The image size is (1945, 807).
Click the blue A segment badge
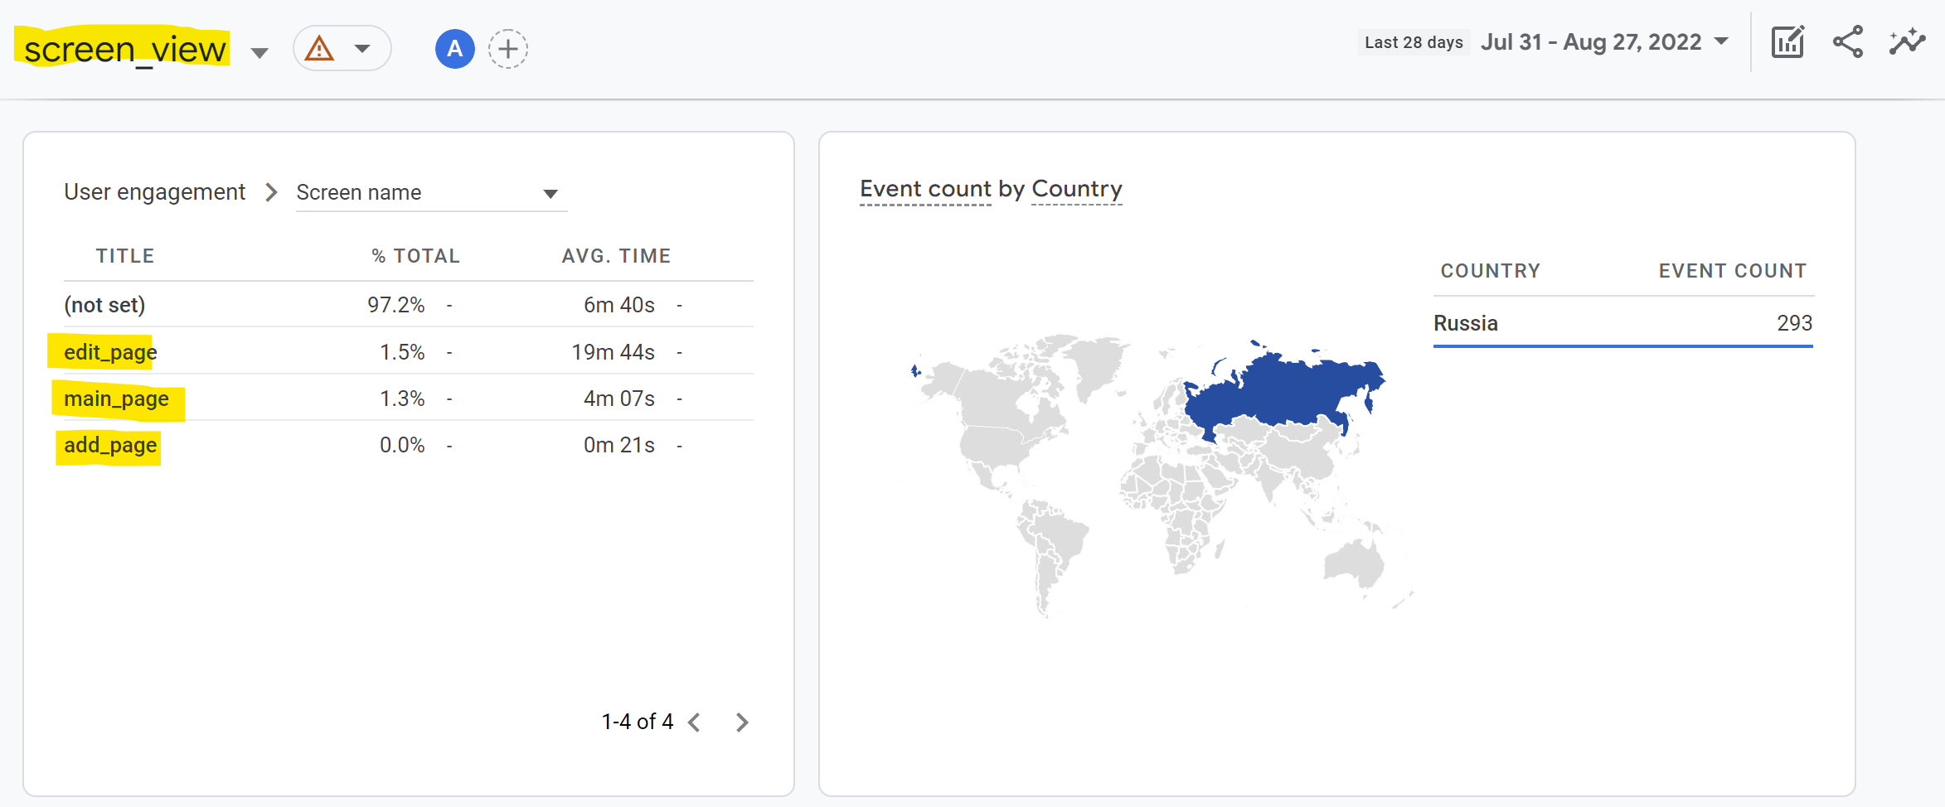pos(454,49)
